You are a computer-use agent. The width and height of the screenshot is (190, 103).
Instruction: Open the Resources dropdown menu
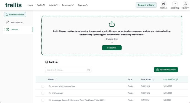pyautogui.click(x=68, y=5)
